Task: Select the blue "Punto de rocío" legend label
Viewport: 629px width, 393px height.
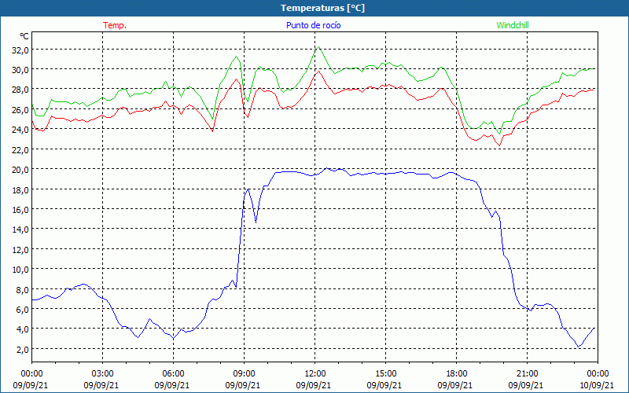Action: 313,25
